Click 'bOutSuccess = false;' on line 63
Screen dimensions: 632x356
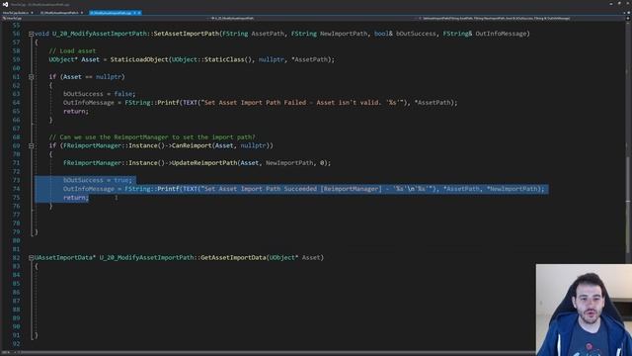point(99,94)
